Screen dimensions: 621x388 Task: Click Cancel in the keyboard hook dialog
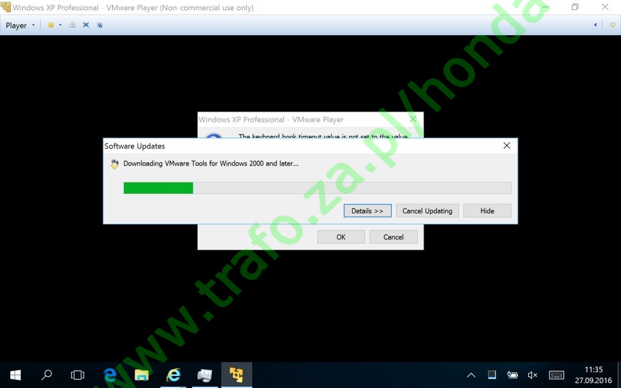[393, 237]
